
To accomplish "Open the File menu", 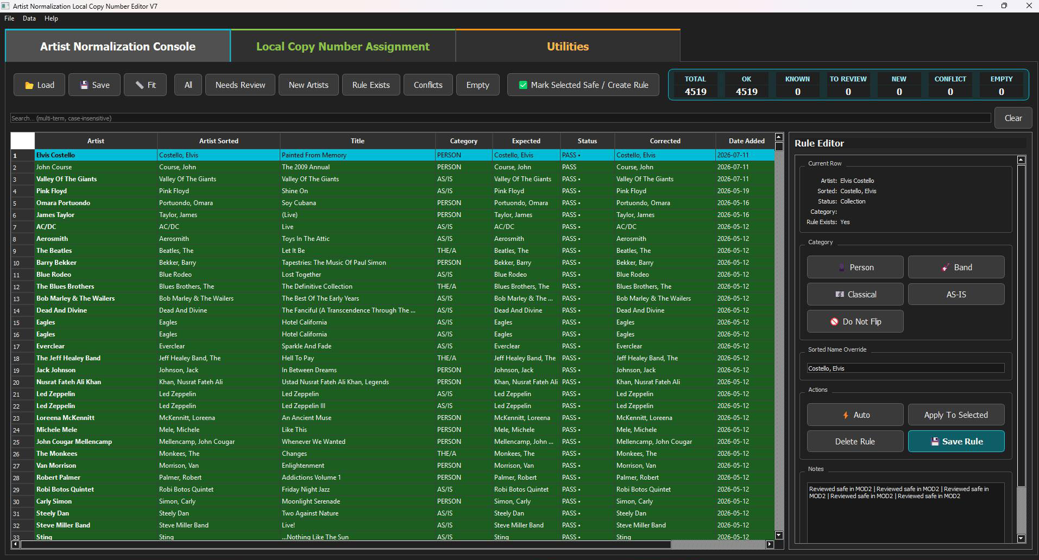I will click(x=9, y=18).
